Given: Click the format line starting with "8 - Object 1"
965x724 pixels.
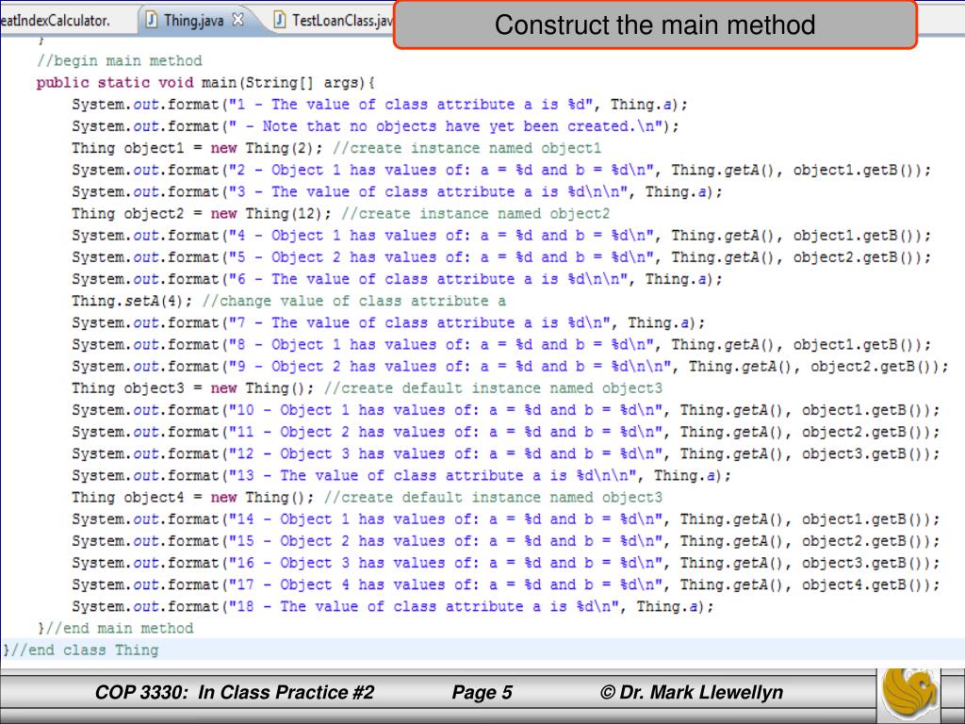Looking at the screenshot, I should [501, 345].
